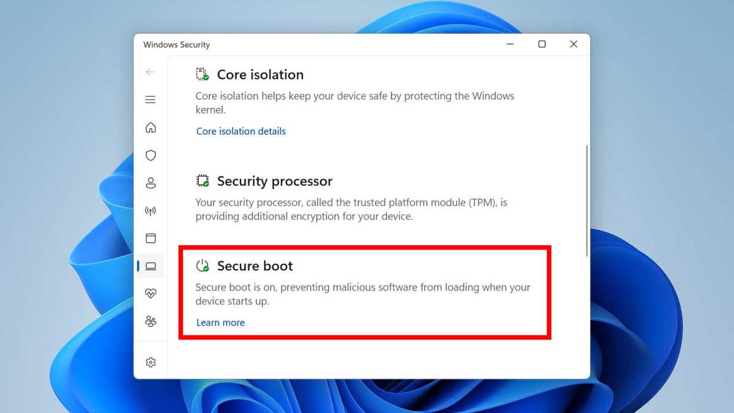Select the Account protection person icon

pyautogui.click(x=150, y=182)
